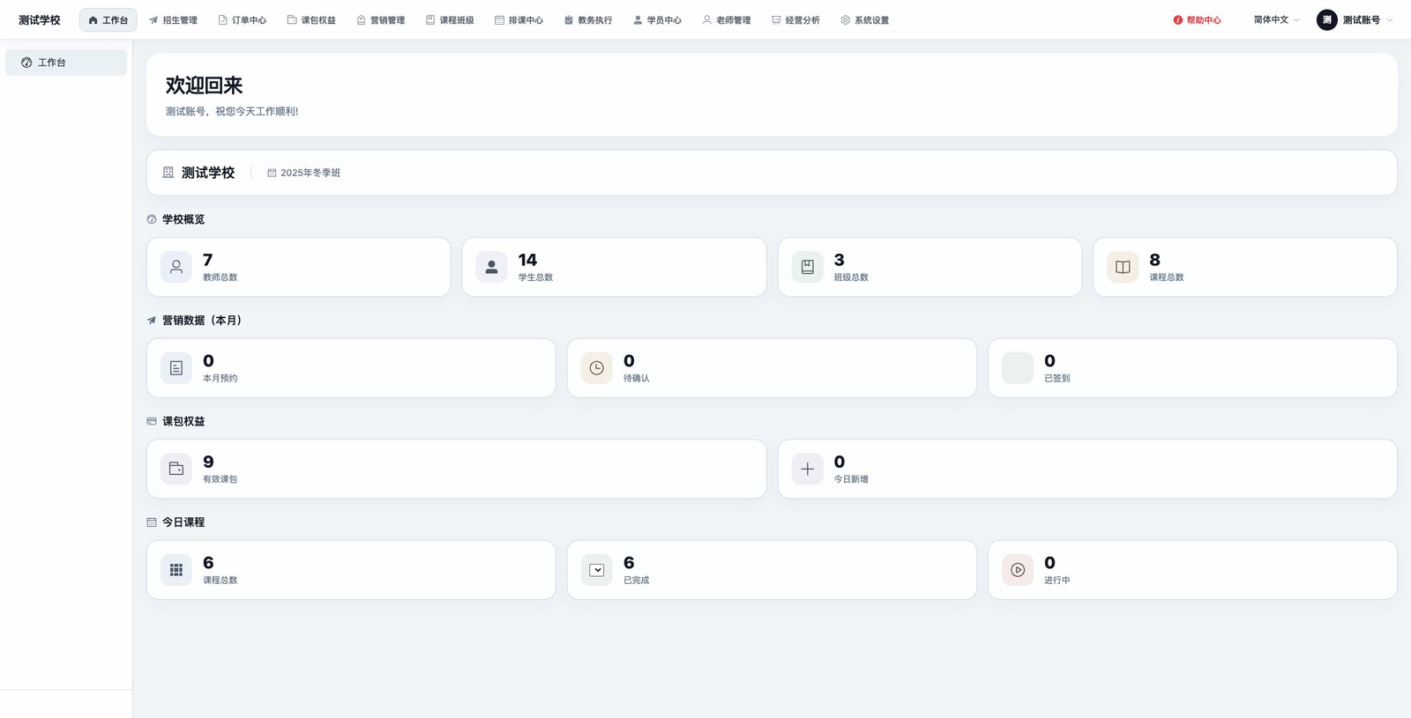The width and height of the screenshot is (1411, 718).
Task: Click the plus icon for 今日新增
Action: (807, 469)
